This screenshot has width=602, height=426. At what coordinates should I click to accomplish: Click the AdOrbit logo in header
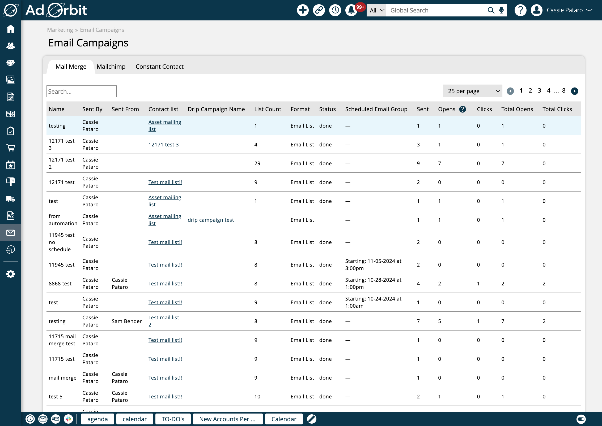click(56, 10)
